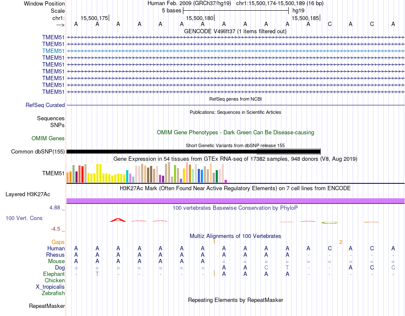Image resolution: width=405 pixels, height=316 pixels.
Task: Click the 100 vertebrates Basewise Conservation title
Action: click(x=235, y=208)
